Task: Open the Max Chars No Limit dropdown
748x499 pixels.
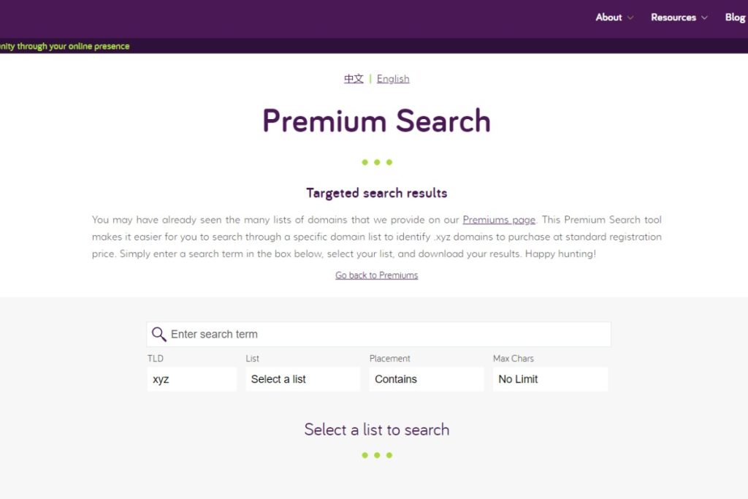Action: 549,379
